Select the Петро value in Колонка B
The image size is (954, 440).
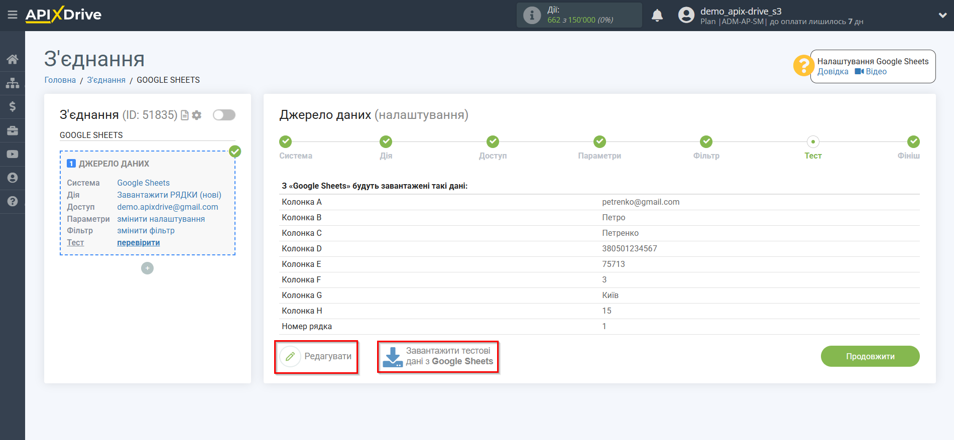coord(614,217)
